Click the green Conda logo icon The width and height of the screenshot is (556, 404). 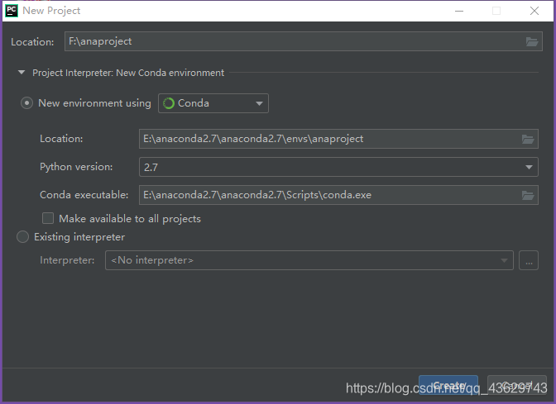pyautogui.click(x=169, y=103)
